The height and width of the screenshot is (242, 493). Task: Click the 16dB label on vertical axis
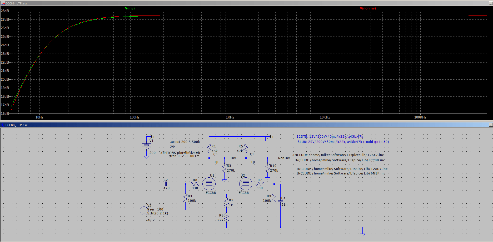[5, 114]
